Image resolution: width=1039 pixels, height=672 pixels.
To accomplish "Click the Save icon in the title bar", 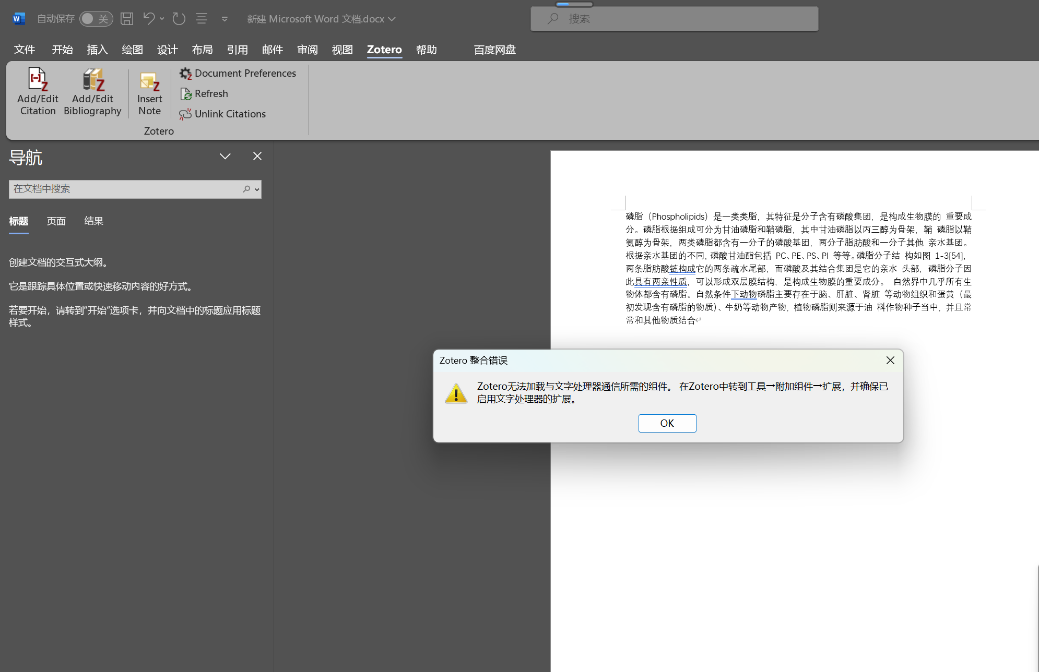I will pyautogui.click(x=127, y=19).
